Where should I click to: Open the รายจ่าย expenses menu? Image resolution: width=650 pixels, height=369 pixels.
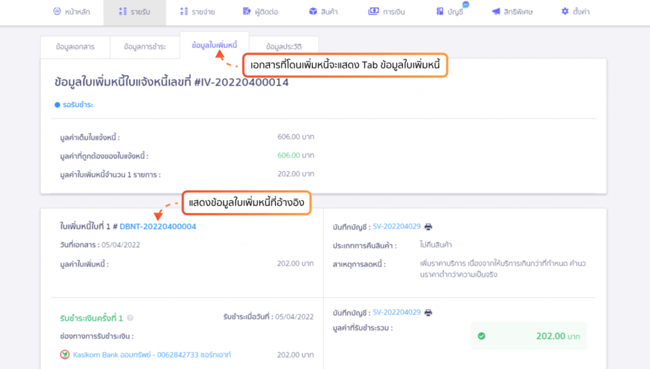197,12
